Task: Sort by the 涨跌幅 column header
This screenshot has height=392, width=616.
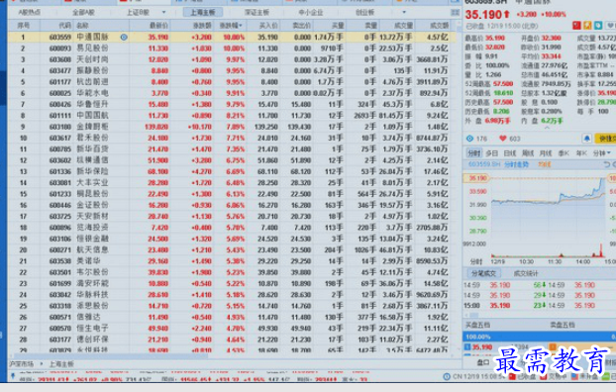Action: coord(231,26)
